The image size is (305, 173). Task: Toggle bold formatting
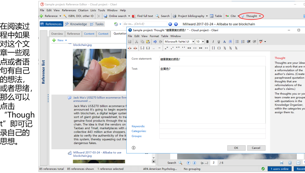coord(207,41)
